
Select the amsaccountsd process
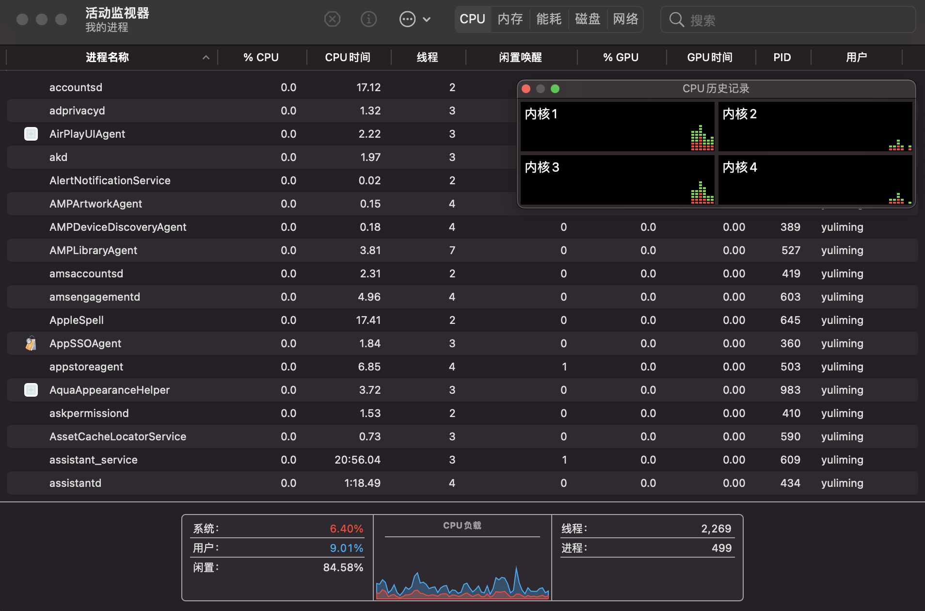462,273
